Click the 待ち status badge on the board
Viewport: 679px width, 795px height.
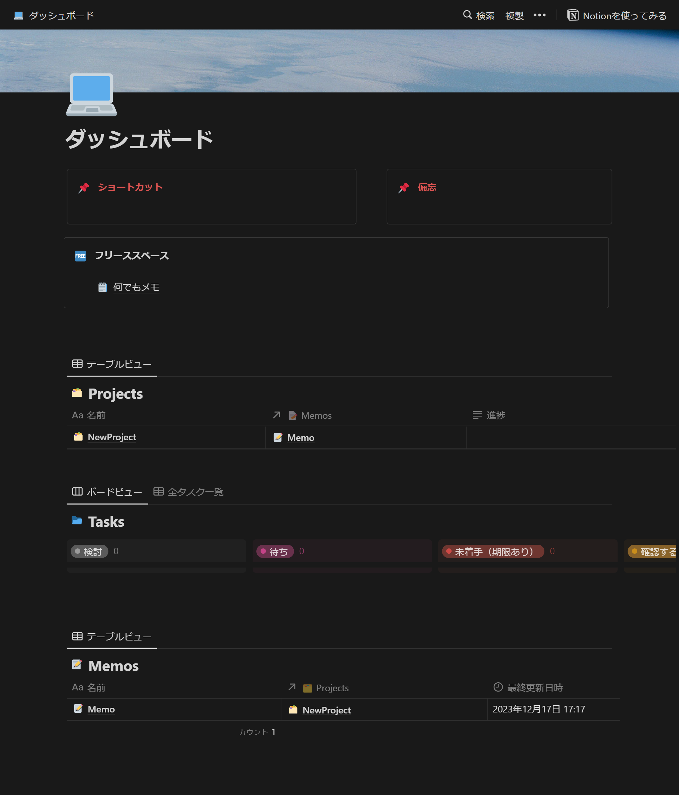pos(275,551)
